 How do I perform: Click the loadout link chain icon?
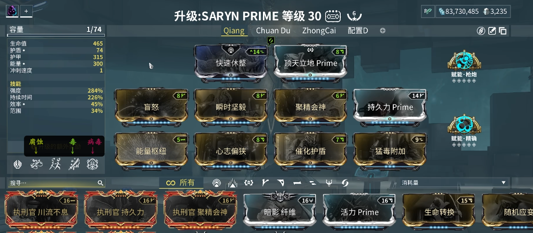tap(481, 31)
